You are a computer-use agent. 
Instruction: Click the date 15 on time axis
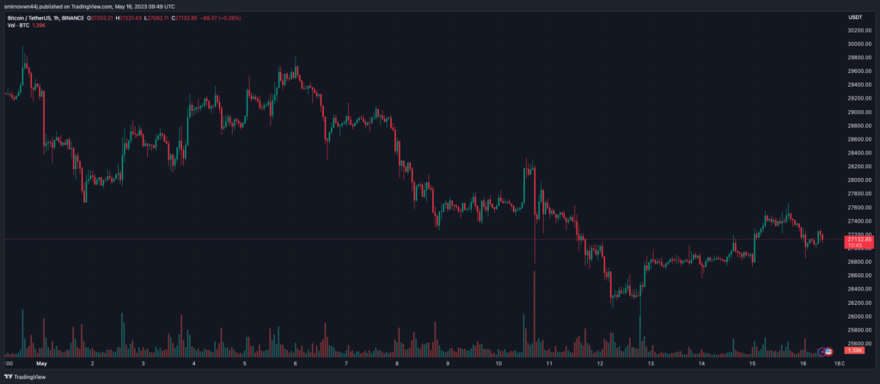click(752, 364)
